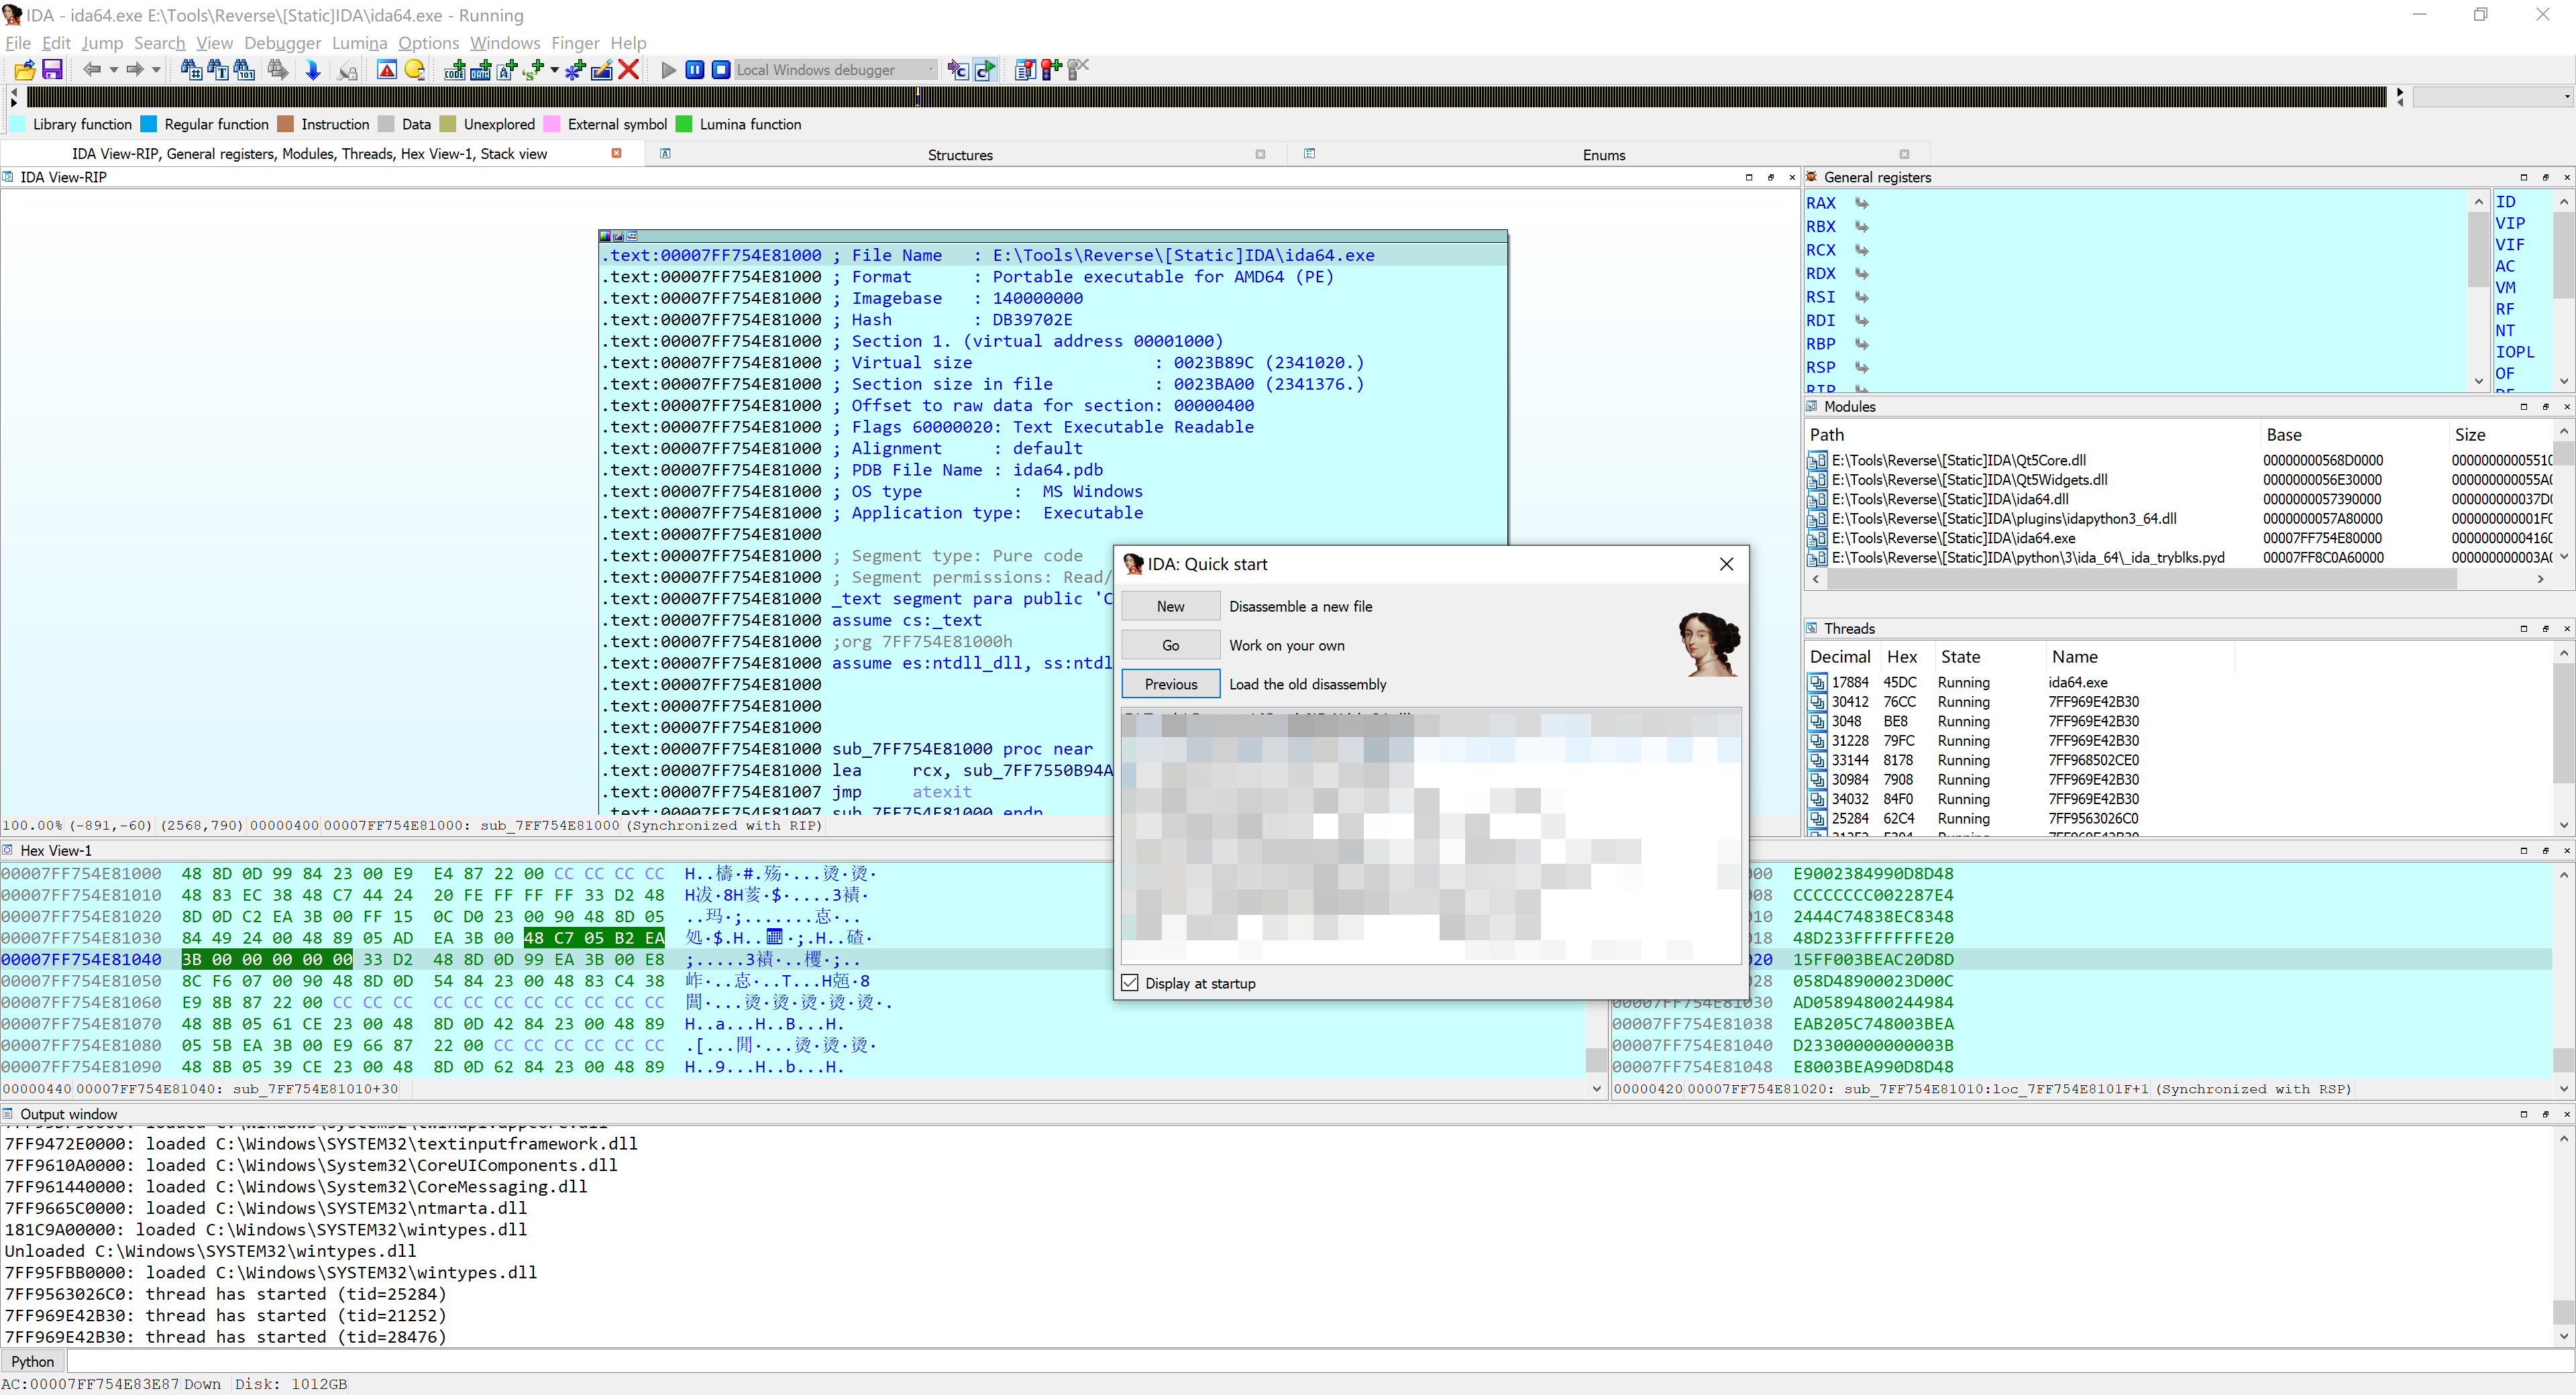Screen dimensions: 2576x1395
Task: Open the Local Windows debugger dropdown
Action: pos(931,70)
